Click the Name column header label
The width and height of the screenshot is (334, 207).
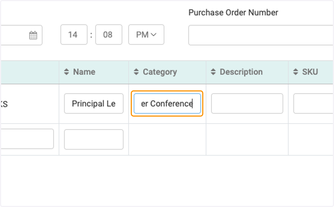[84, 72]
